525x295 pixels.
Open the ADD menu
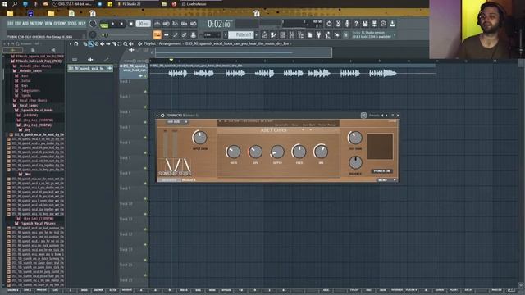(25, 24)
